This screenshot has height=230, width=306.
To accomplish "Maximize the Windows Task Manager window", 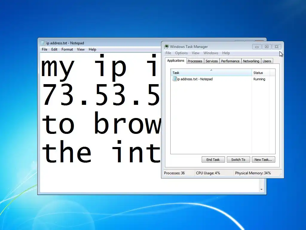I will click(x=267, y=46).
